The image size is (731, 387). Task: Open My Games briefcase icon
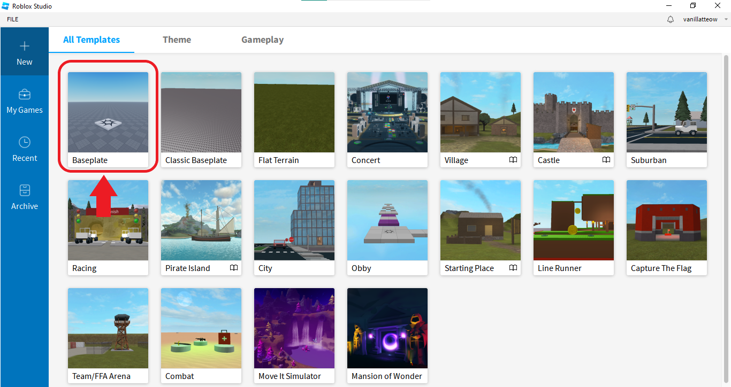pyautogui.click(x=24, y=95)
